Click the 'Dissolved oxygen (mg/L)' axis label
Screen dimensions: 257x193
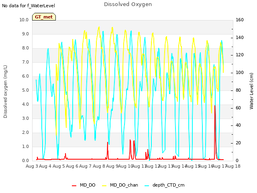(5, 92)
